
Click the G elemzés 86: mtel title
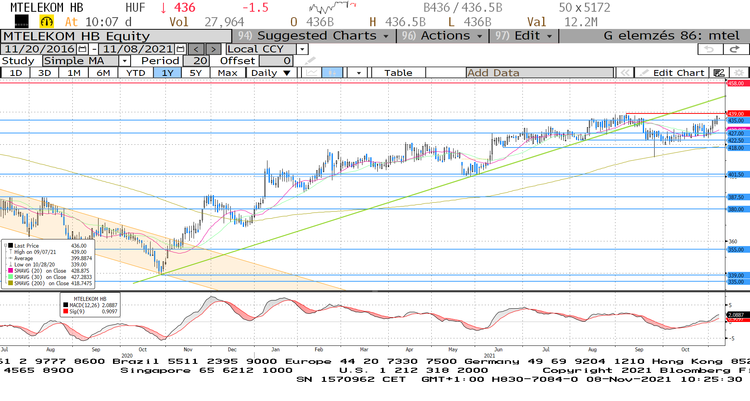pyautogui.click(x=671, y=36)
